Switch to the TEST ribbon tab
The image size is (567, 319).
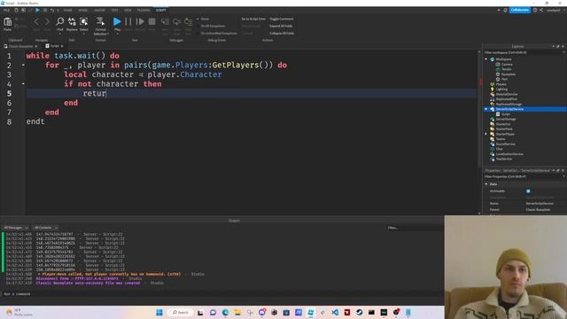(114, 10)
